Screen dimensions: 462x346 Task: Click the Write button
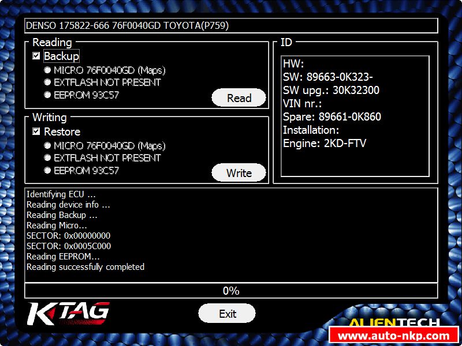[239, 172]
